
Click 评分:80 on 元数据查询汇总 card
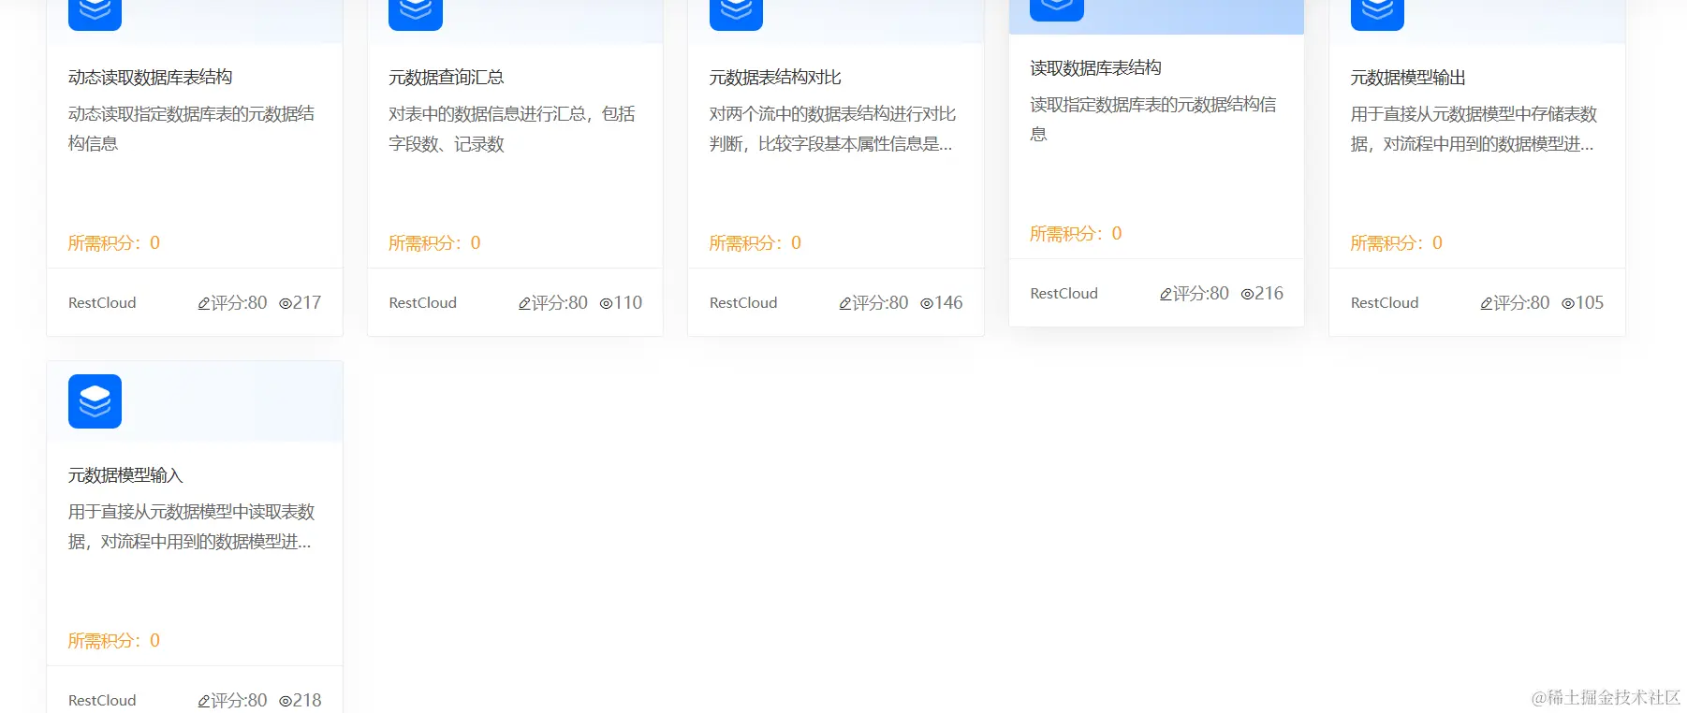560,303
